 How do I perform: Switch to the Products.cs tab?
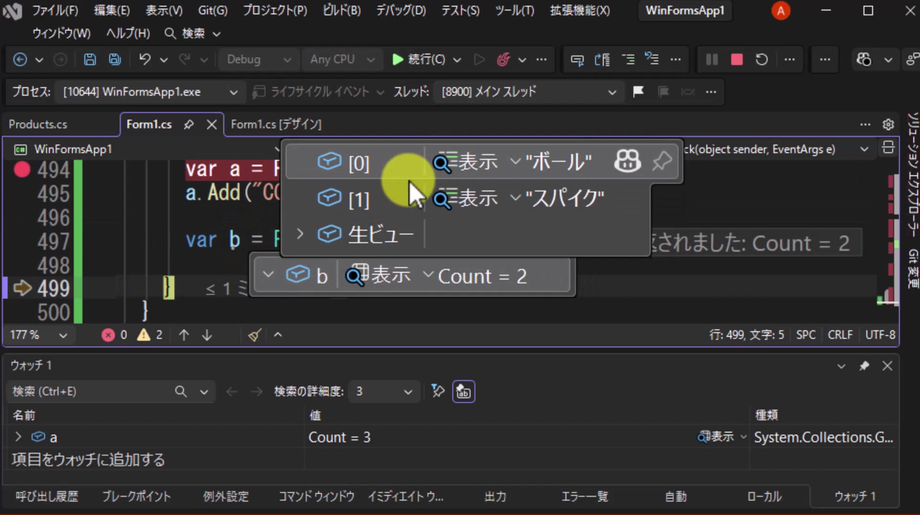[x=38, y=124]
